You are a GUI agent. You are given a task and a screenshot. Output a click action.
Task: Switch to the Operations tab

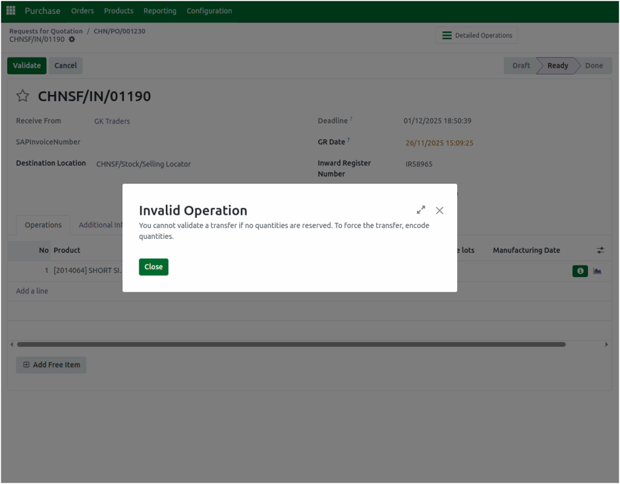click(x=42, y=224)
